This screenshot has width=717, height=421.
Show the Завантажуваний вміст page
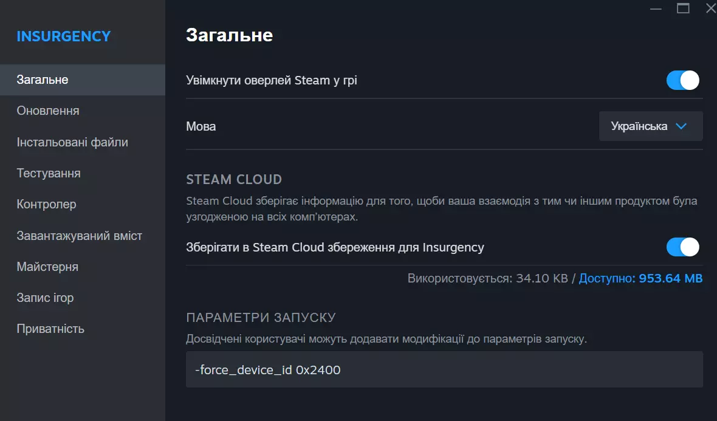pos(80,236)
